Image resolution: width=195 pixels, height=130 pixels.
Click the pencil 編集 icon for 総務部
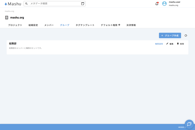[167, 44]
